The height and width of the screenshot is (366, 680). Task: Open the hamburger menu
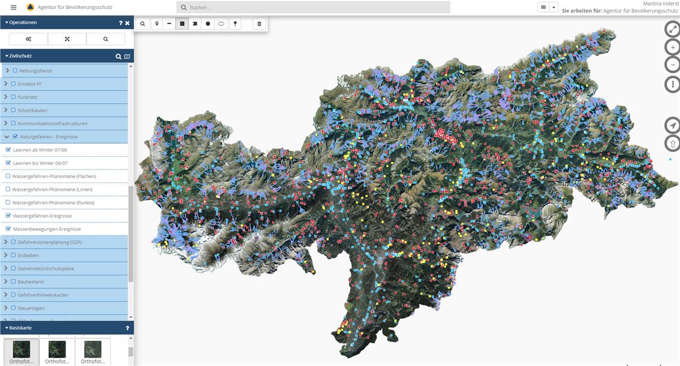click(14, 7)
